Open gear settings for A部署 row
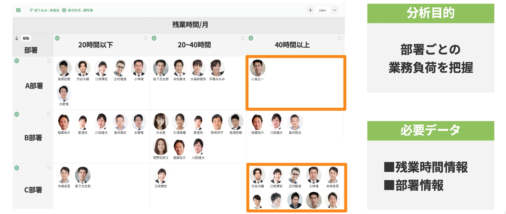Screen dimensions: 506x214 [x=17, y=61]
